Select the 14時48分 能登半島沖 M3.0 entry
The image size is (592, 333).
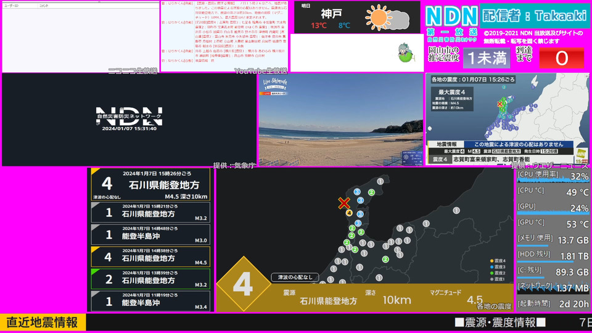tap(150, 235)
